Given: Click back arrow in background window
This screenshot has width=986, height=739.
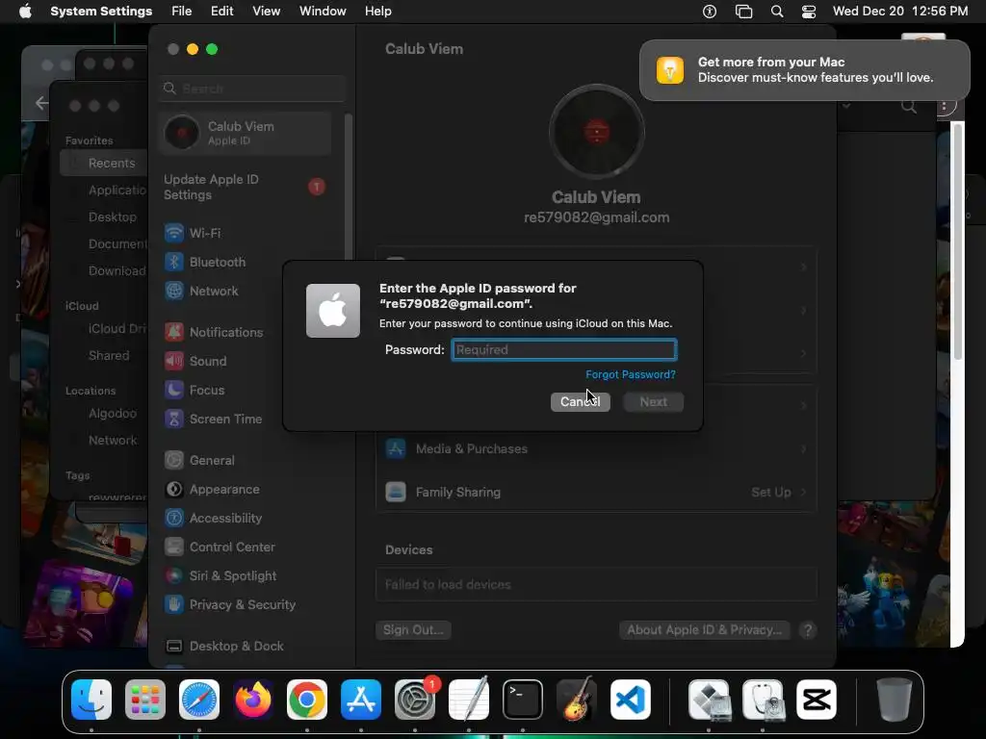Looking at the screenshot, I should (x=41, y=103).
